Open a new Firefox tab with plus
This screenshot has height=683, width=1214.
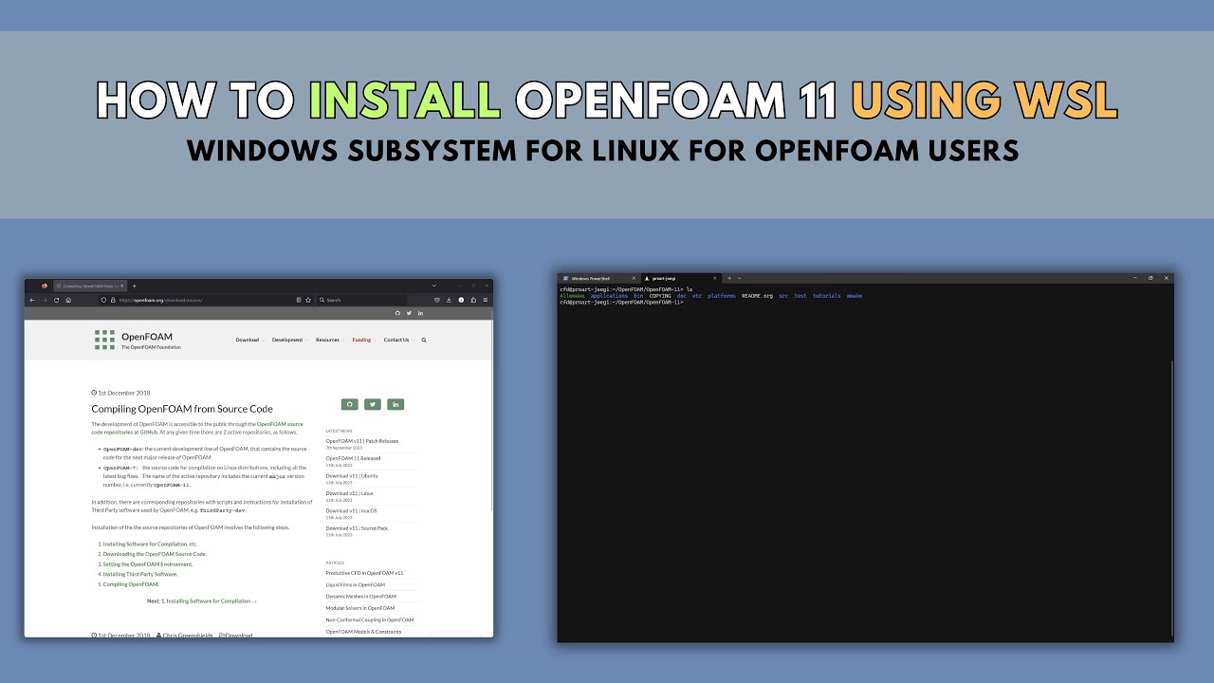click(134, 286)
